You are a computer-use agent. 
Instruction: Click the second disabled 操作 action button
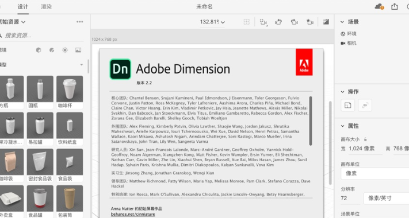[x=365, y=106]
